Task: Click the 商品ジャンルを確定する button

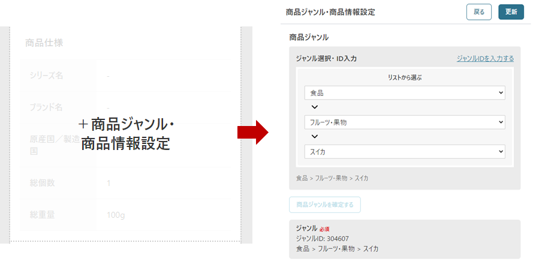Action: (x=325, y=205)
